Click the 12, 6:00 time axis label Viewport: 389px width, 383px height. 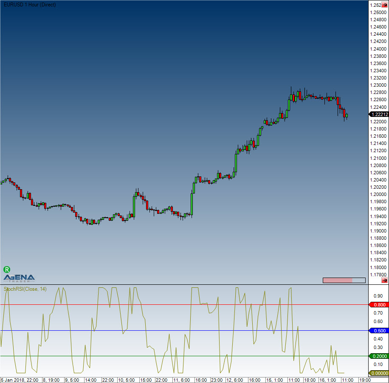(234, 380)
